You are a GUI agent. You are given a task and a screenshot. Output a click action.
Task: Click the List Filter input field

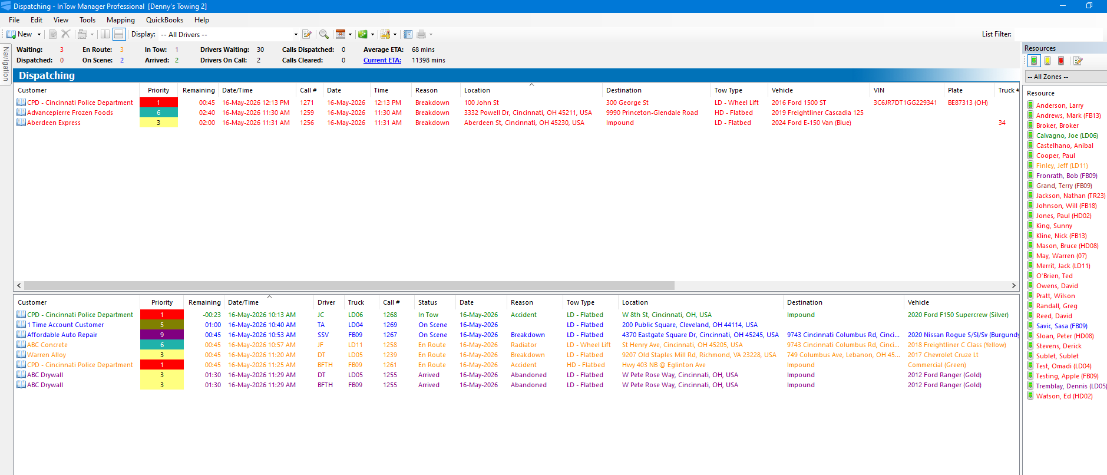[x=1059, y=34]
